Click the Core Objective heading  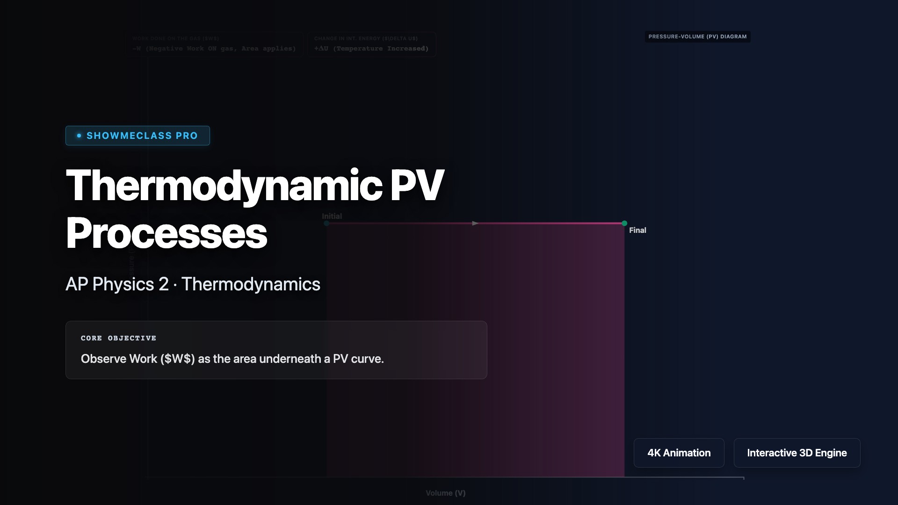click(118, 338)
